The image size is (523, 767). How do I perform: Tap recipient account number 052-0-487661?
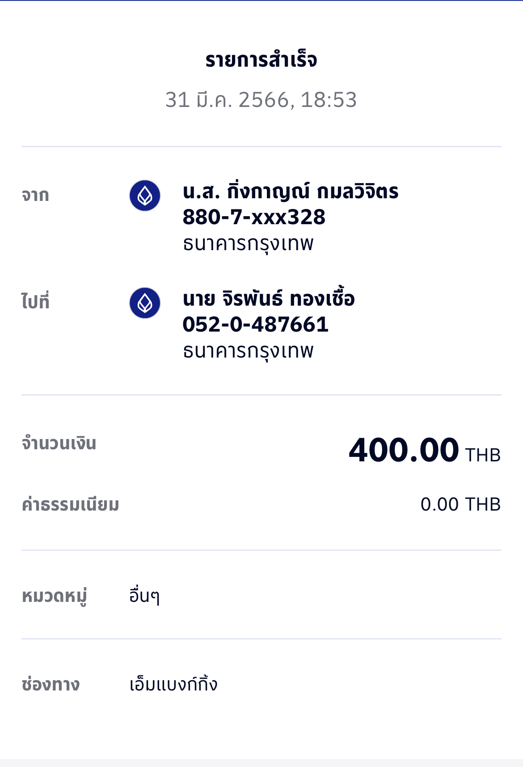[255, 324]
